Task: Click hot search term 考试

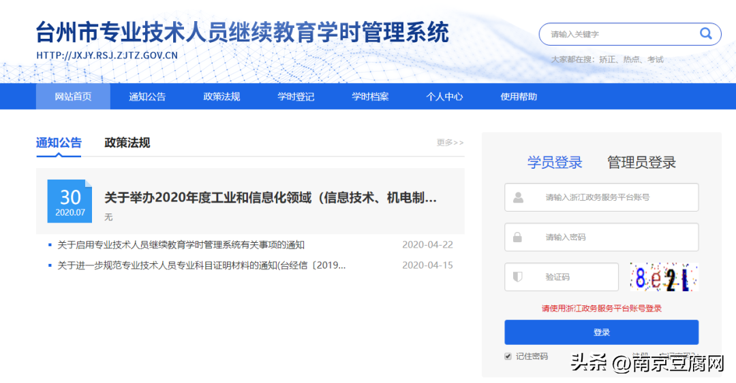Action: 656,60
